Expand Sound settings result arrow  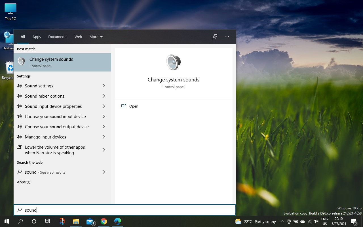(x=104, y=86)
